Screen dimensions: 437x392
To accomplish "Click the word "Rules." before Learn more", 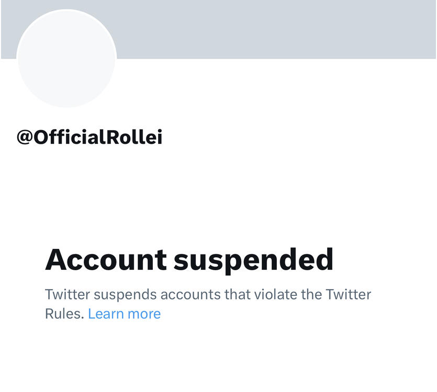I will tap(64, 314).
